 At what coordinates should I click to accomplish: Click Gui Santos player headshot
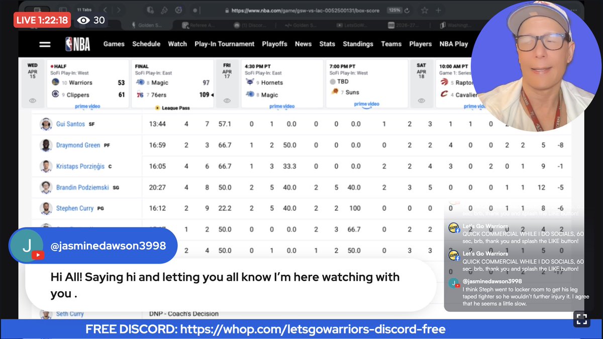(x=46, y=124)
